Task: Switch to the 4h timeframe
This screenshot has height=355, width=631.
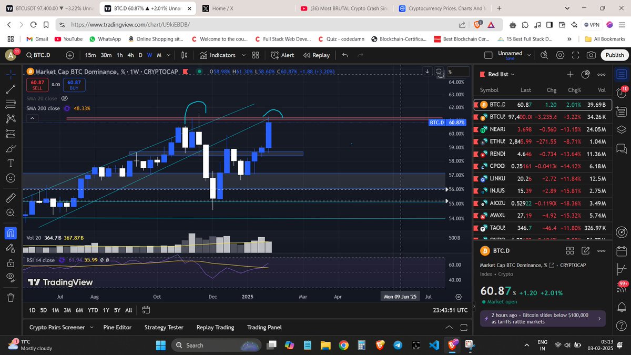Action: (130, 55)
